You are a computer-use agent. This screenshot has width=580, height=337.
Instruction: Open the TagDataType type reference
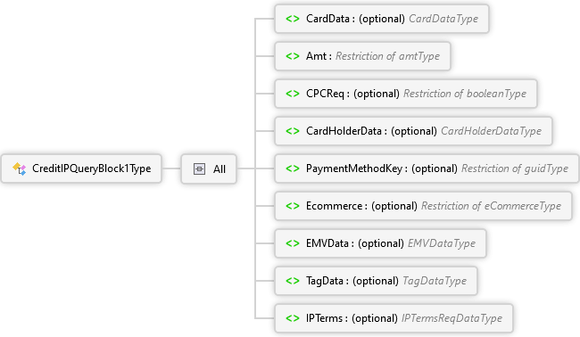point(435,281)
